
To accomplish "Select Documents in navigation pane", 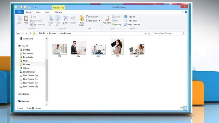I will 28,53.
